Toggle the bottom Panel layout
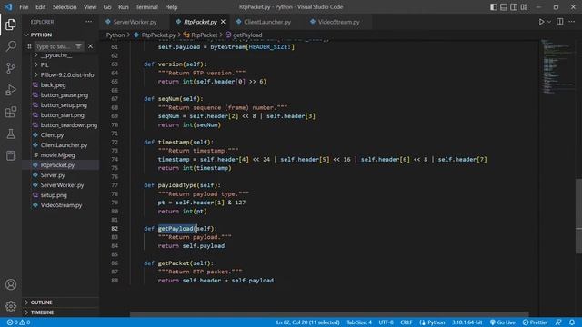 click(x=504, y=7)
